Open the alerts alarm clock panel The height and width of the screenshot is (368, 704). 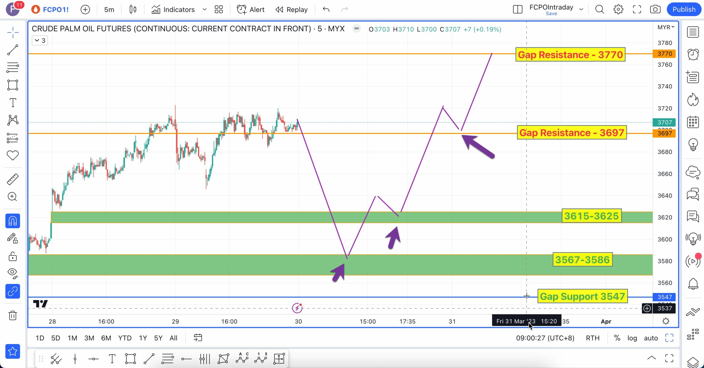[693, 54]
